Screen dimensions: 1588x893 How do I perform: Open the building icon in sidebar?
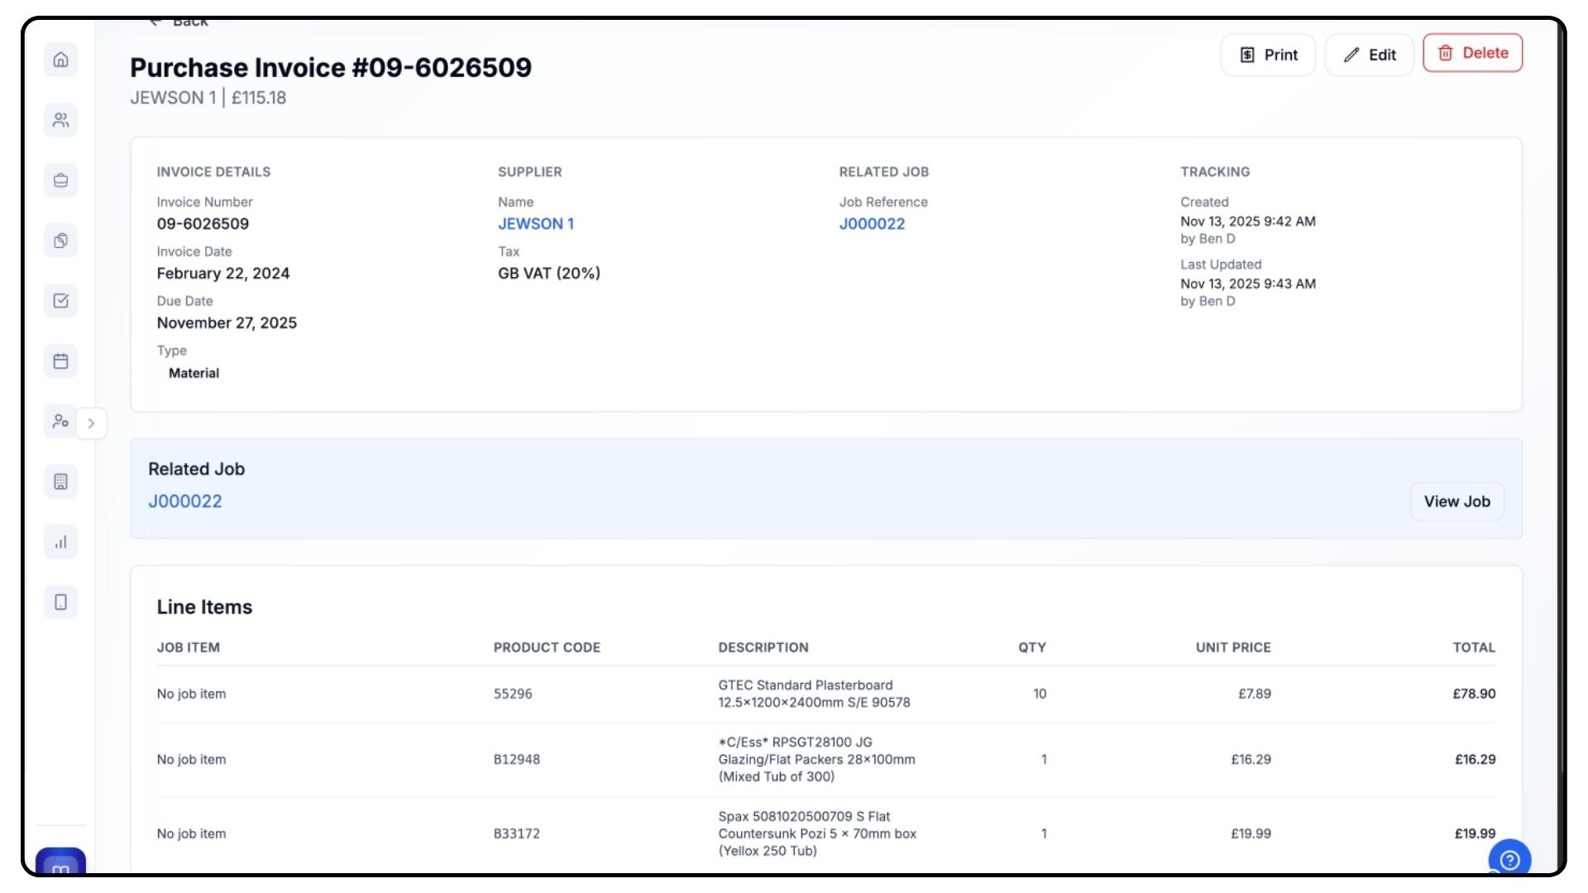pos(60,482)
